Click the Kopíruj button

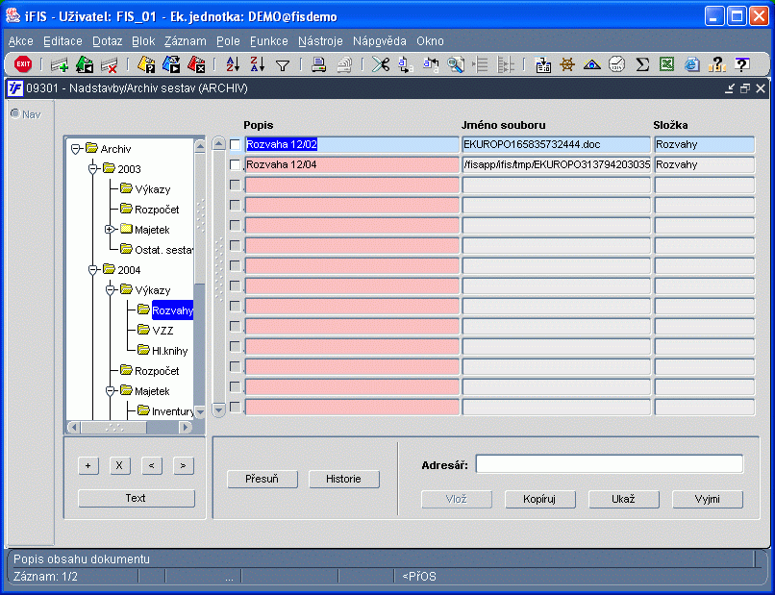(539, 499)
